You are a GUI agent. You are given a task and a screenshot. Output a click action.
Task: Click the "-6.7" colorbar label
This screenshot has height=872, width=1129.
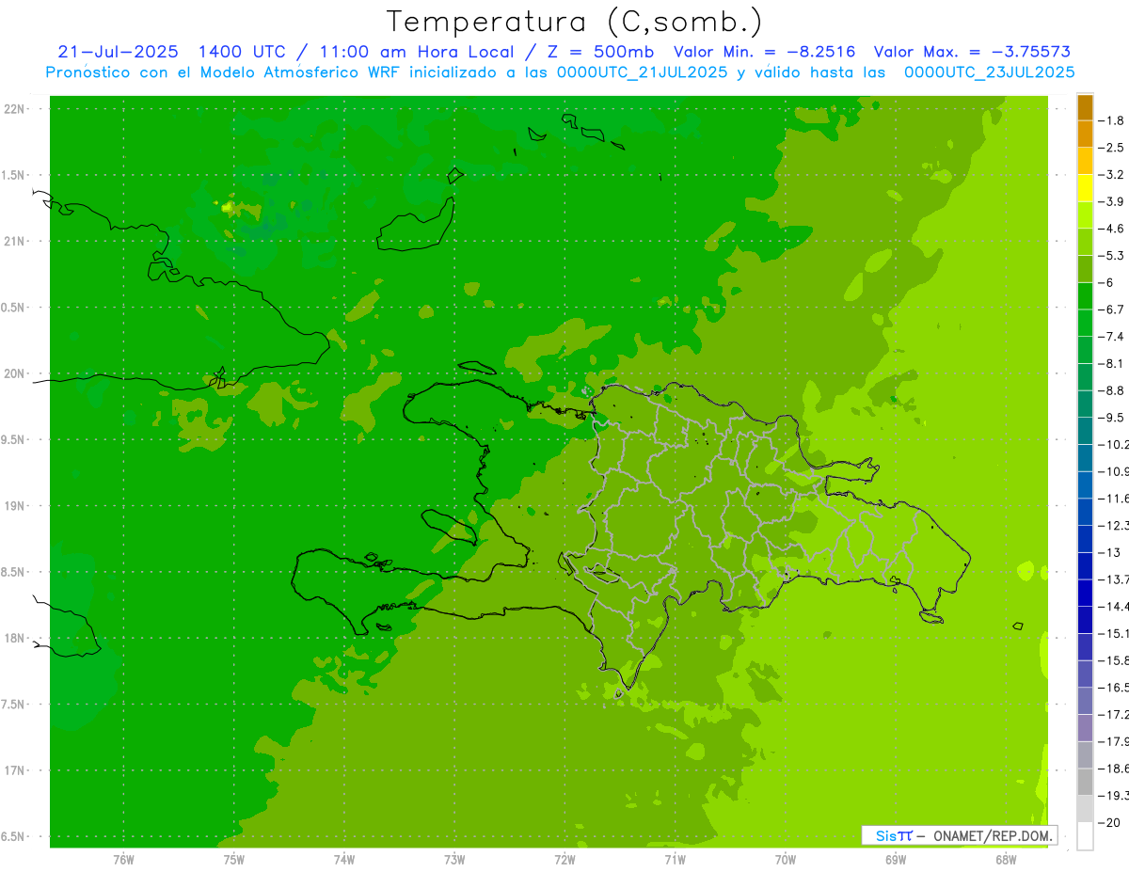click(x=1111, y=309)
